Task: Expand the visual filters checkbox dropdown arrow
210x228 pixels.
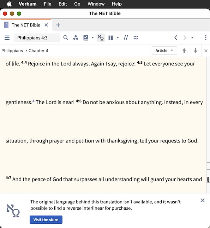Action: click(x=92, y=38)
